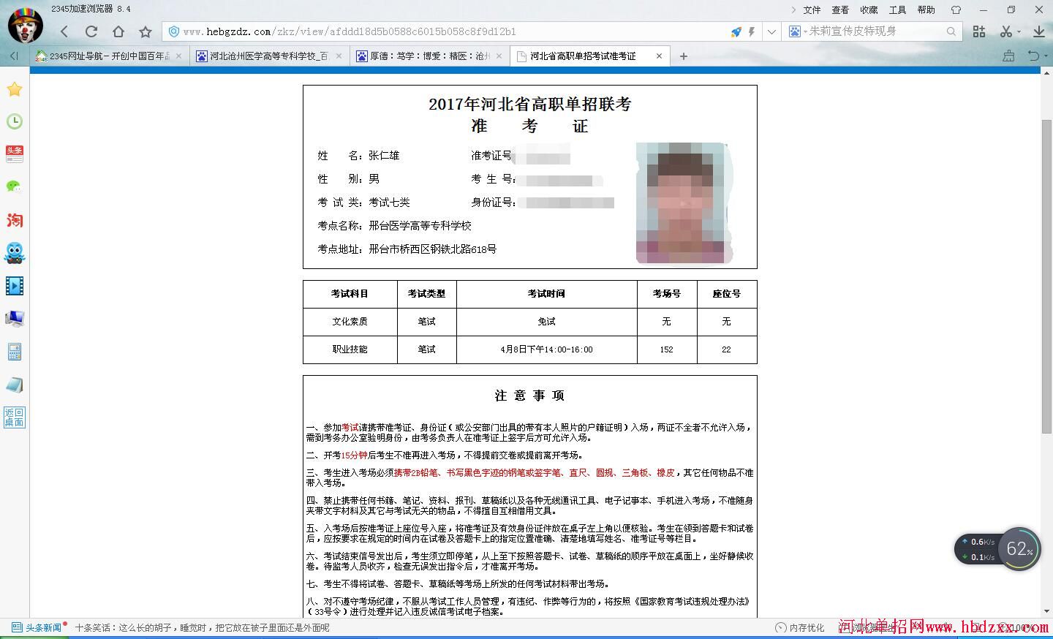
Task: Open the 头条 news sidebar icon
Action: pyautogui.click(x=15, y=154)
